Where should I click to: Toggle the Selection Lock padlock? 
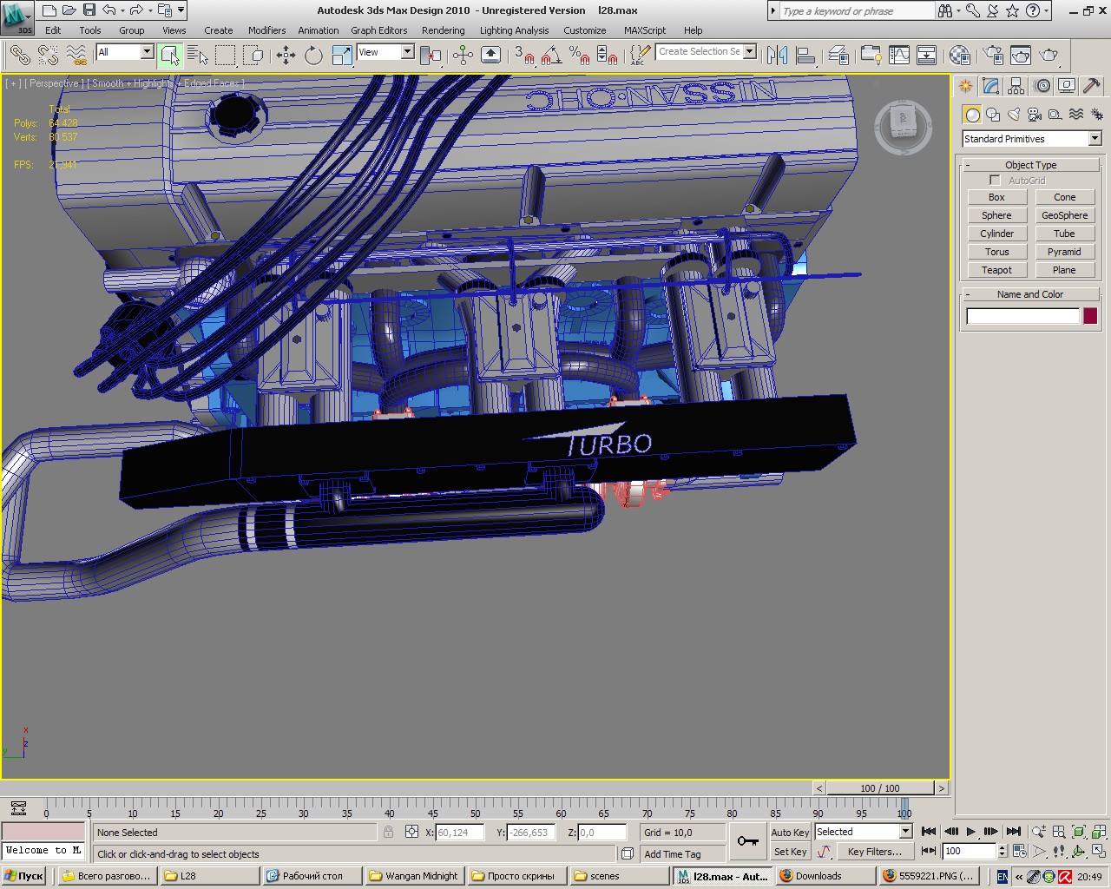pos(388,832)
